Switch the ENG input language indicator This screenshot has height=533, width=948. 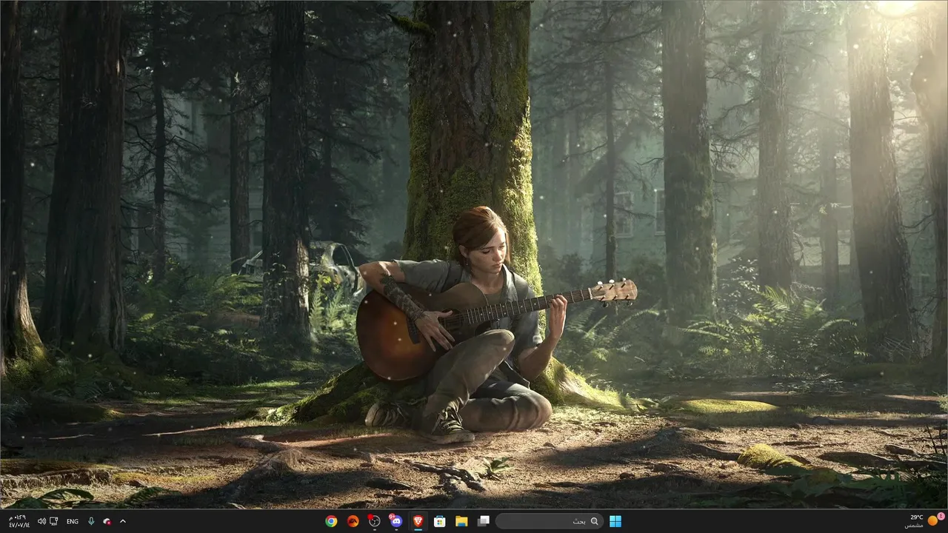tap(73, 521)
